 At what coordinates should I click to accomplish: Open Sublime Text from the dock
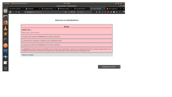pyautogui.click(x=5, y=34)
